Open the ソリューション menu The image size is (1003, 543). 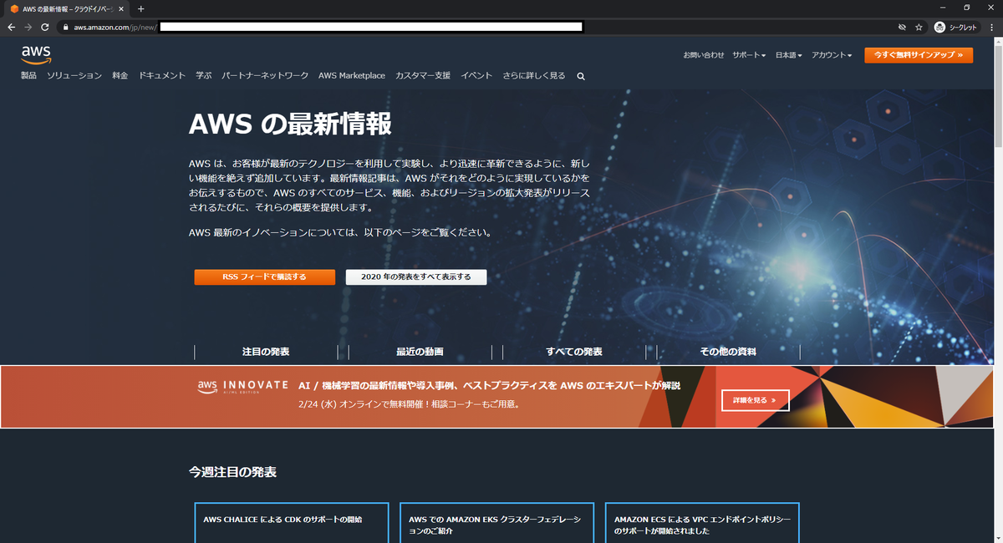[74, 75]
